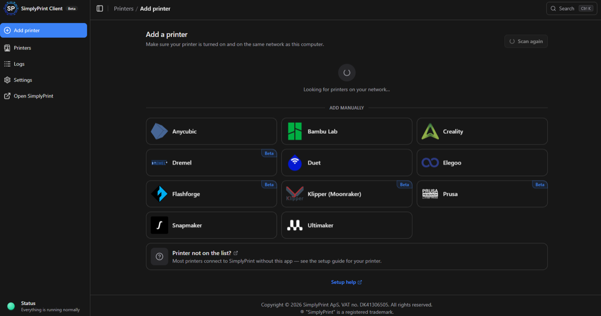Click the Add a printer heading
The height and width of the screenshot is (316, 601).
coord(167,35)
